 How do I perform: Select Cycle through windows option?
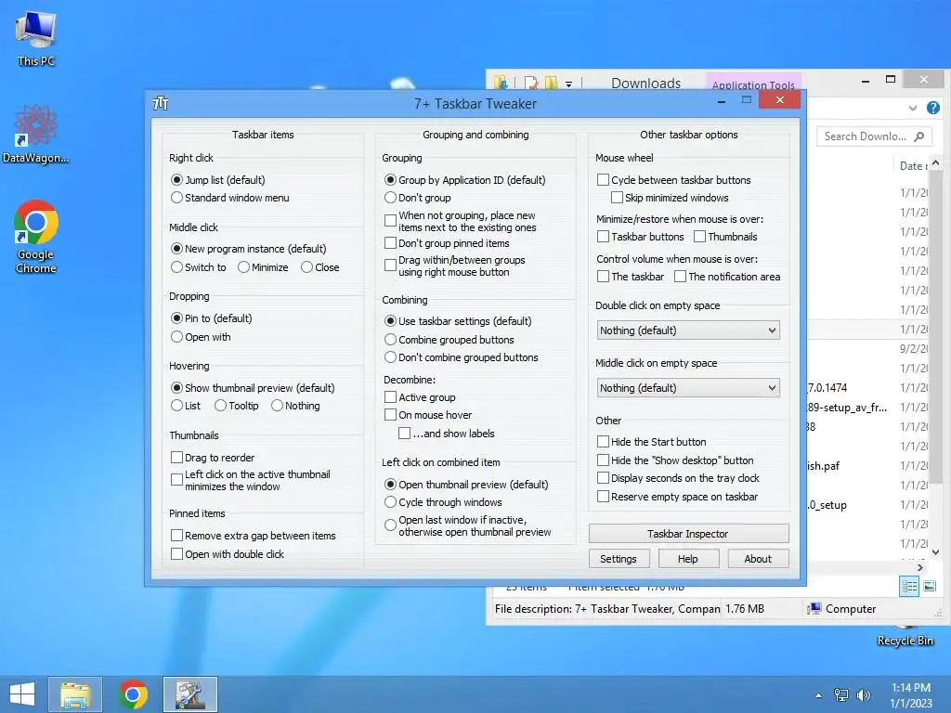[443, 502]
